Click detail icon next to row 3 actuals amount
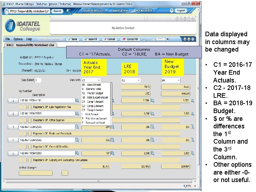The image size is (256, 192). click(x=112, y=127)
